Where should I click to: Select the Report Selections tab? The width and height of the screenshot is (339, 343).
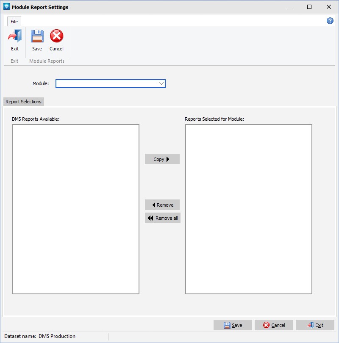(23, 102)
